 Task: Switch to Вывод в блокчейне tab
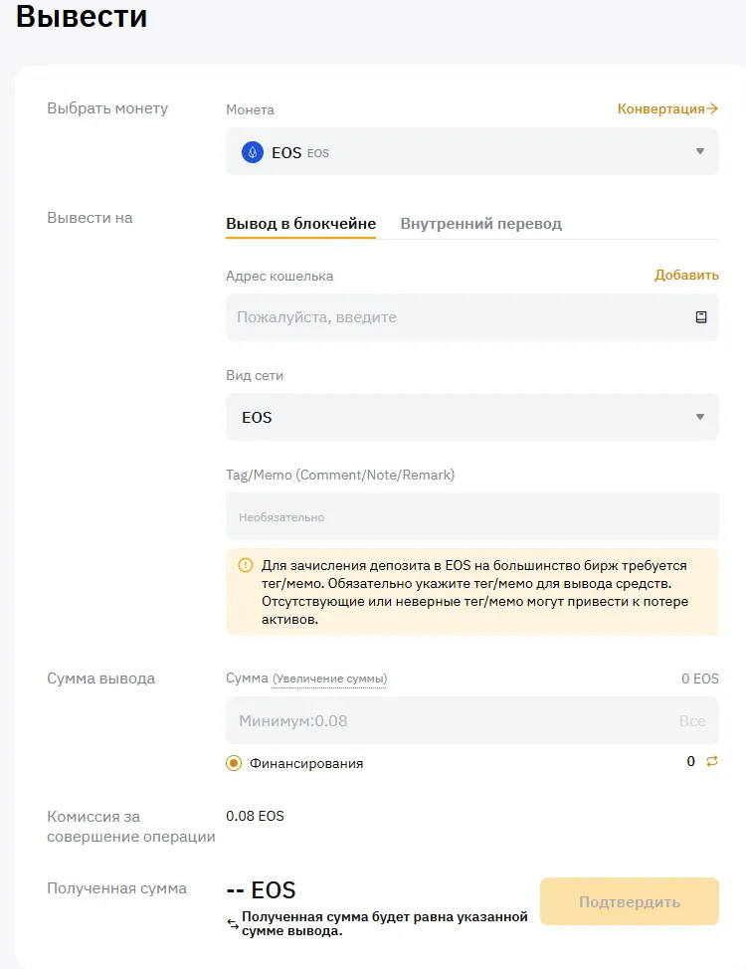(300, 224)
